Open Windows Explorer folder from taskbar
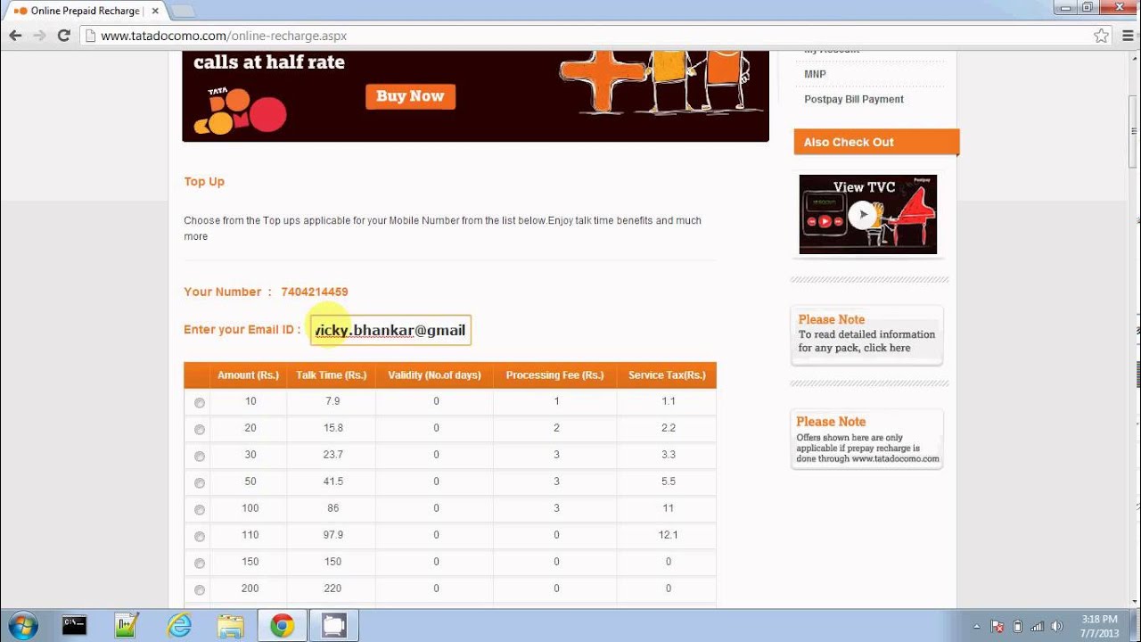1141x642 pixels. (230, 625)
